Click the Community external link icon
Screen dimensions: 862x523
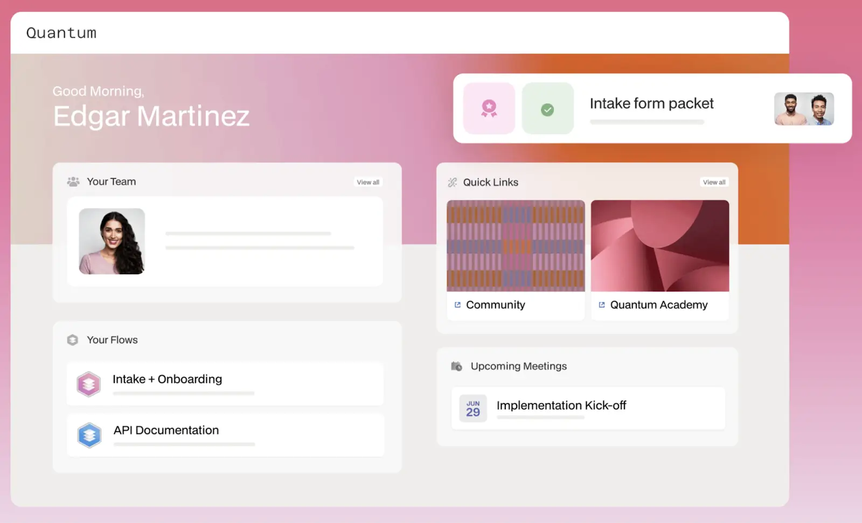point(457,305)
